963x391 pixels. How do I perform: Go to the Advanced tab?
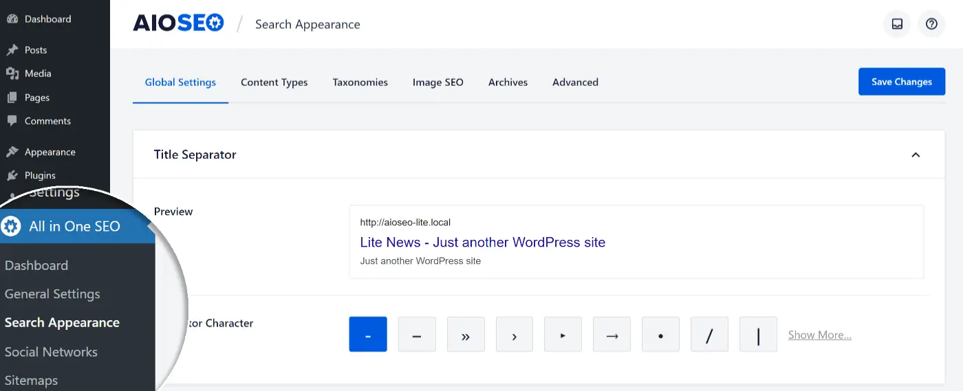tap(575, 82)
